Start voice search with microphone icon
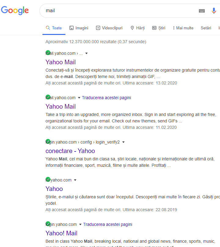This screenshot has width=220, height=247. pos(214,11)
